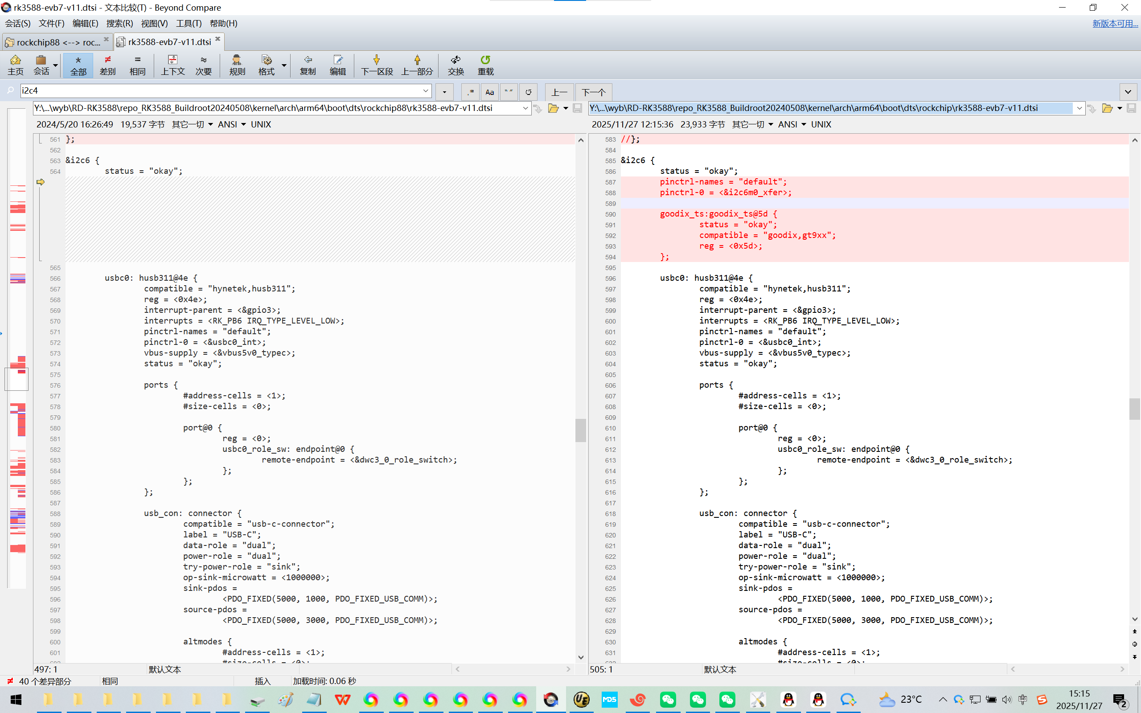Toggle regular expression search option
The image size is (1141, 713).
[470, 92]
